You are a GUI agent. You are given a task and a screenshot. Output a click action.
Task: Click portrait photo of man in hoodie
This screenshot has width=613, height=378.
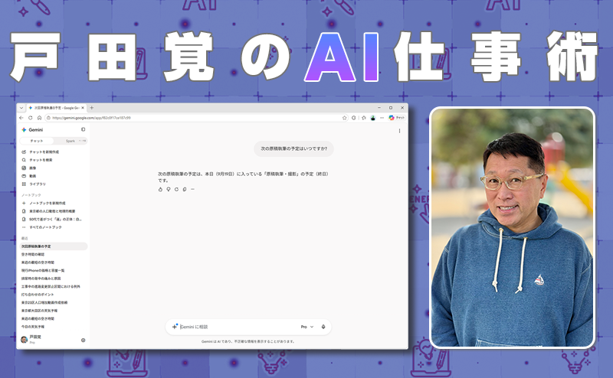(x=512, y=227)
